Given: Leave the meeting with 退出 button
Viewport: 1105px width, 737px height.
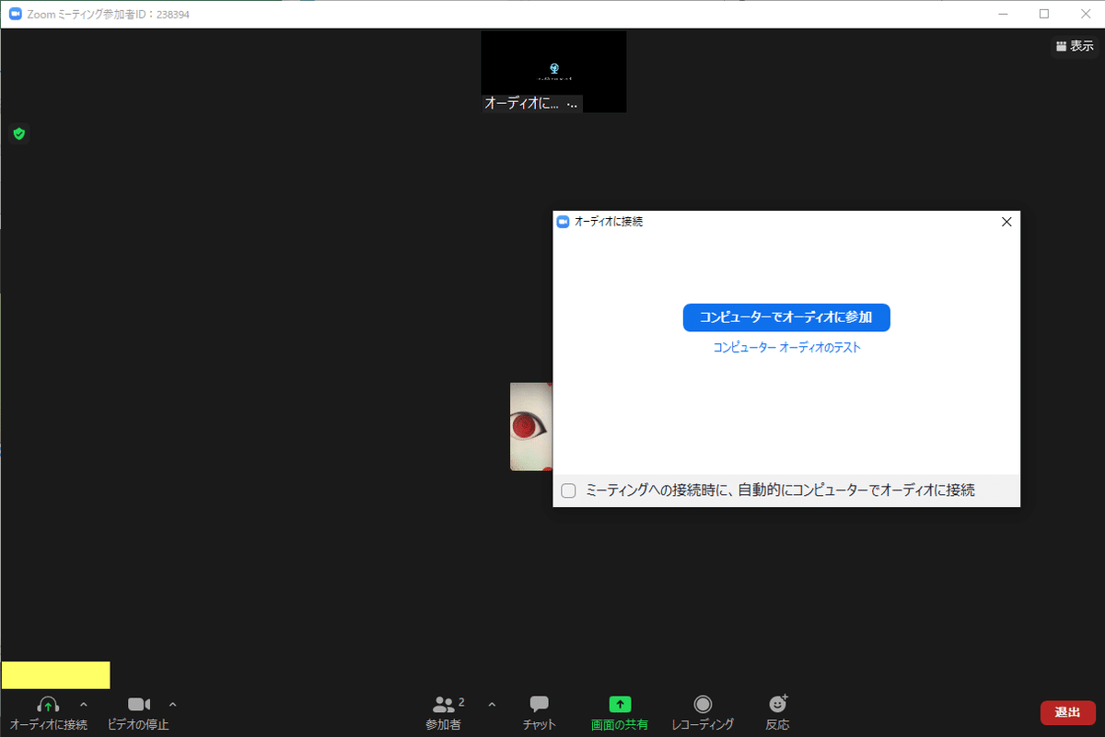Looking at the screenshot, I should (1067, 712).
